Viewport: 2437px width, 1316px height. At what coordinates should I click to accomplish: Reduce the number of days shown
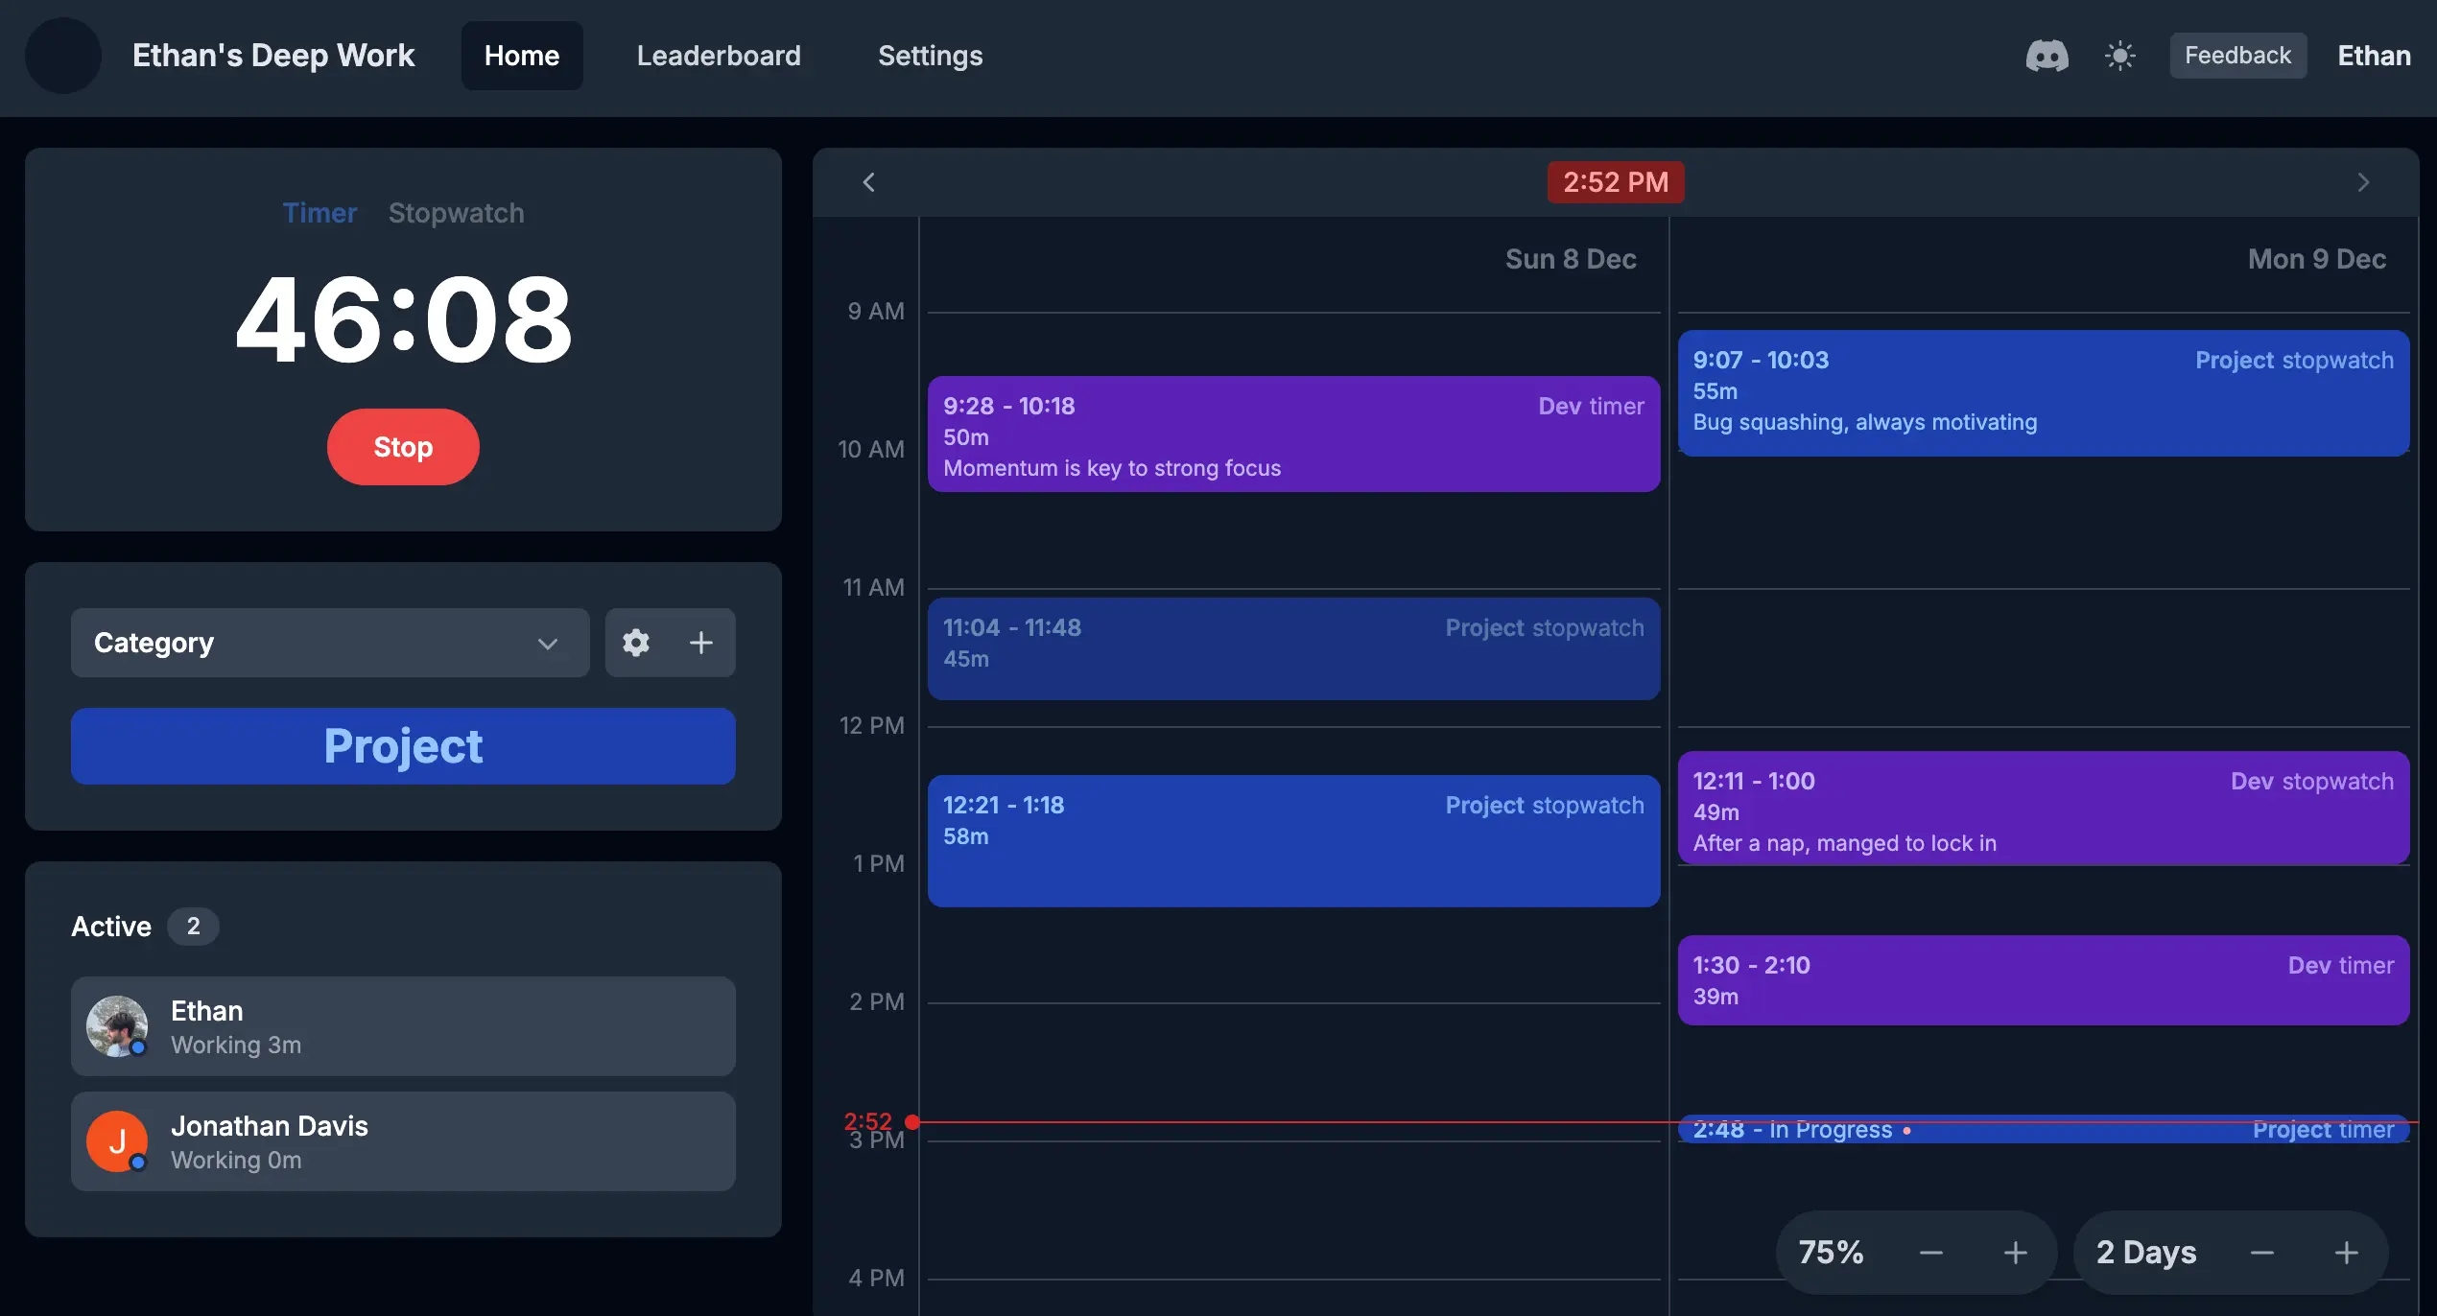coord(2262,1253)
